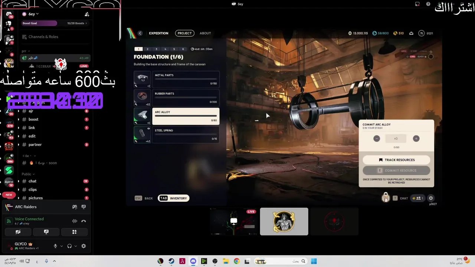Decrease the Arc Alloy commit amount

[x=377, y=138]
